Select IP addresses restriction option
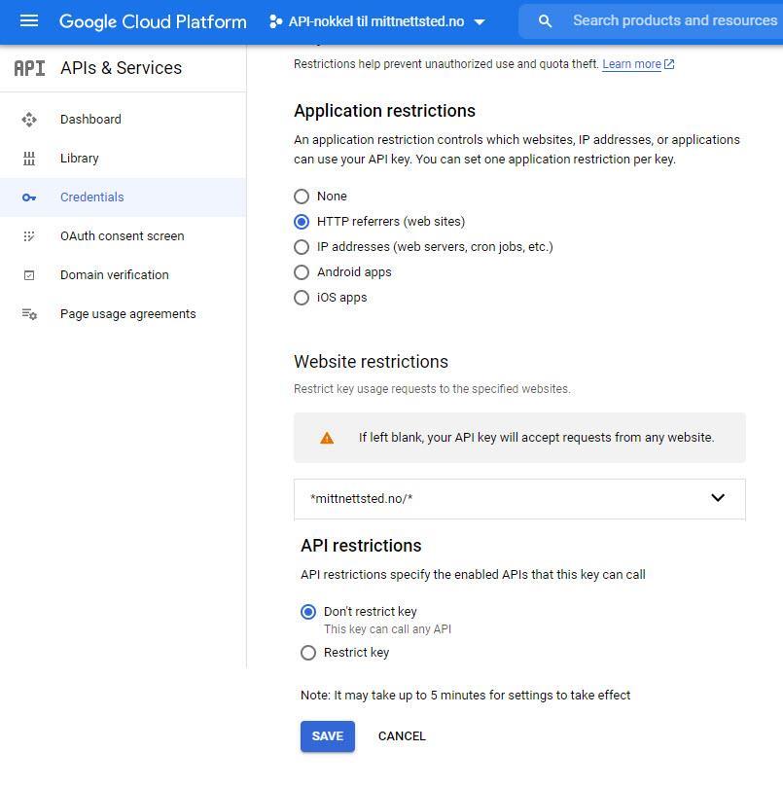The image size is (783, 787). (x=302, y=247)
